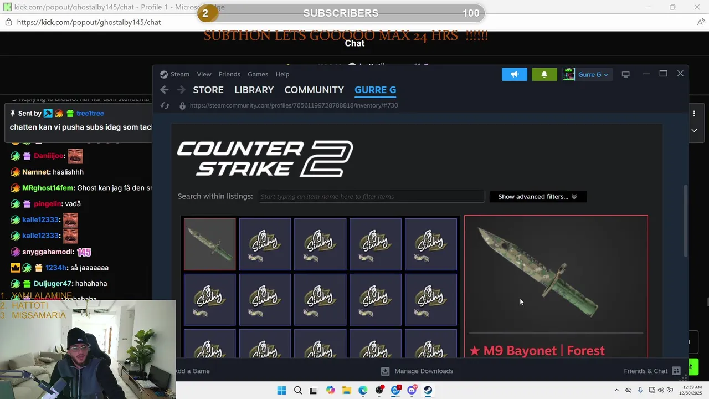Select the sticker right of the M9 Bayonet

pyautogui.click(x=265, y=244)
